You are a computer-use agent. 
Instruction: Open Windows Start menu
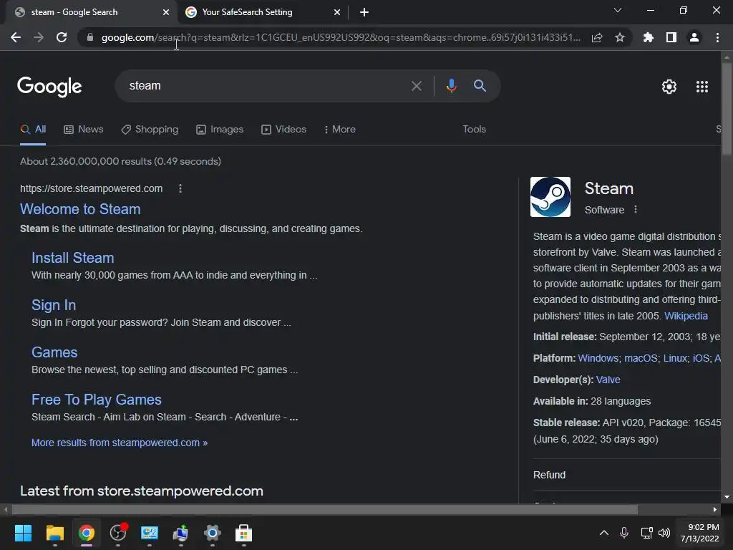(x=24, y=533)
